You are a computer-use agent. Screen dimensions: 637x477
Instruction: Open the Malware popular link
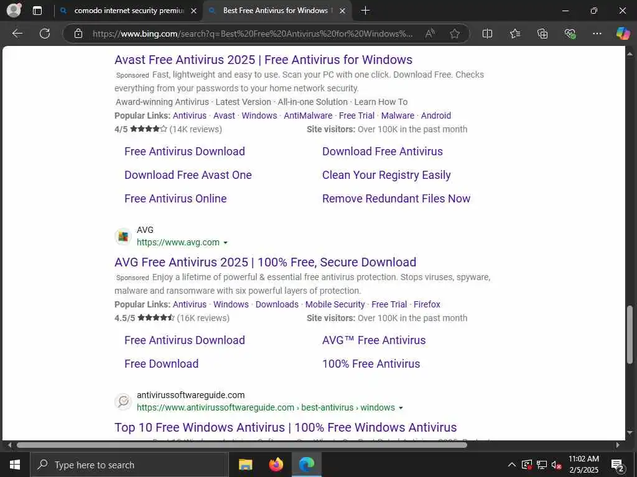coord(398,116)
